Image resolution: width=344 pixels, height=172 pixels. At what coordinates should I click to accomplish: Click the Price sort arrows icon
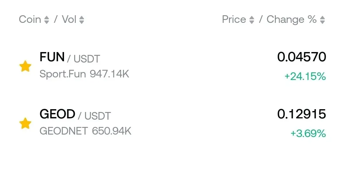pyautogui.click(x=252, y=20)
